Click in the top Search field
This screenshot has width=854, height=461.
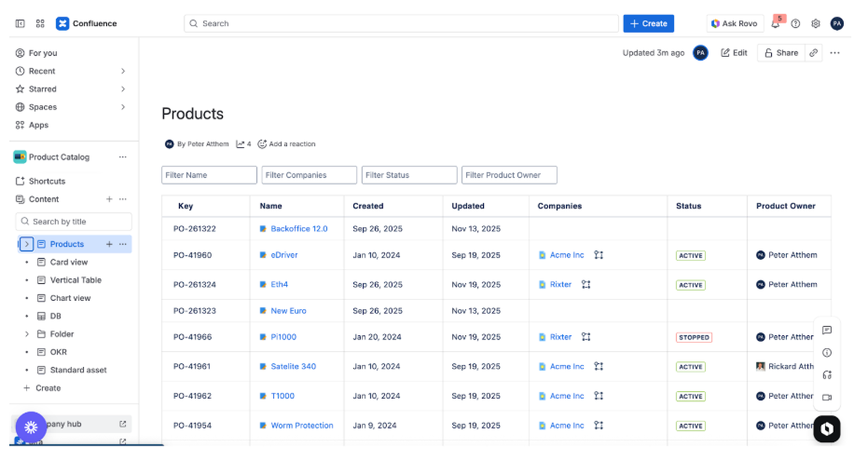402,23
